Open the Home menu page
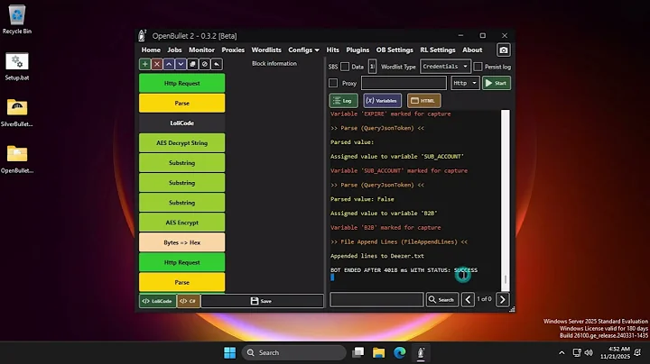Image resolution: width=650 pixels, height=364 pixels. (x=151, y=50)
